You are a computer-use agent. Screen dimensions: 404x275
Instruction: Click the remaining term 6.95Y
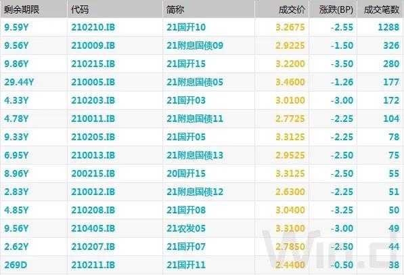click(16, 156)
